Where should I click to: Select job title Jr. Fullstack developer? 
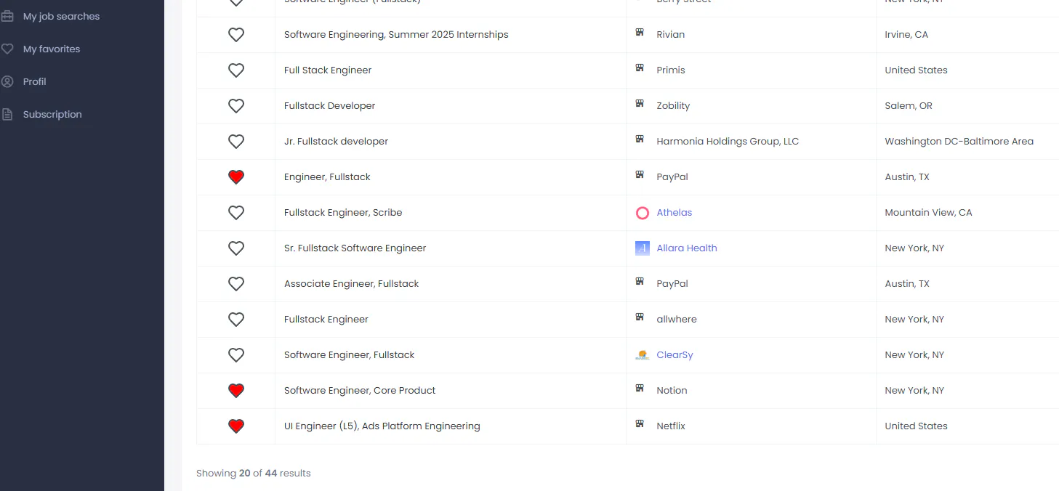coord(337,141)
